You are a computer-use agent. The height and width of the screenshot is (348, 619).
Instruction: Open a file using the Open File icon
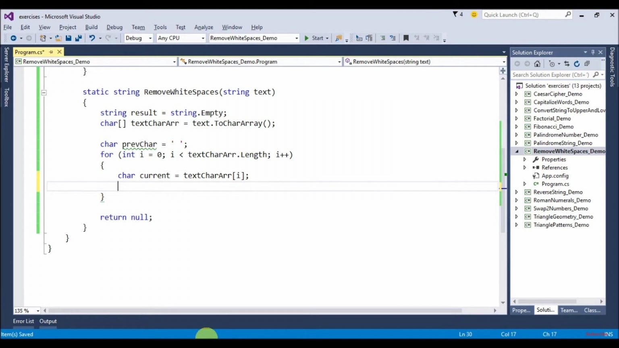[58, 37]
